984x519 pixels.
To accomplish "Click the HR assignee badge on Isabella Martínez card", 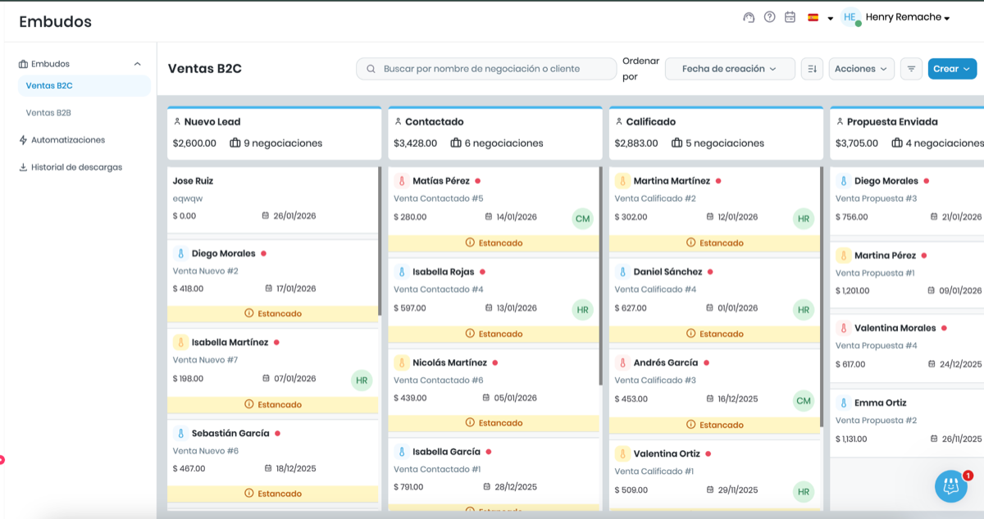I will point(362,380).
